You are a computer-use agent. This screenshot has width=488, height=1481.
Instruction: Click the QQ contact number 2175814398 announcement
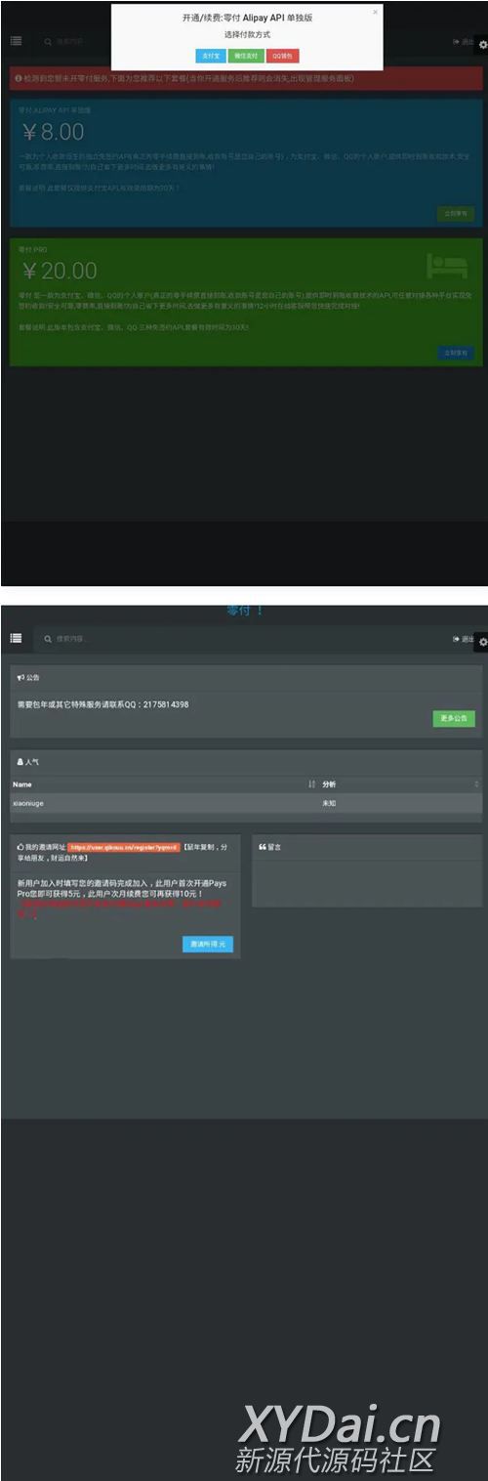(102, 704)
